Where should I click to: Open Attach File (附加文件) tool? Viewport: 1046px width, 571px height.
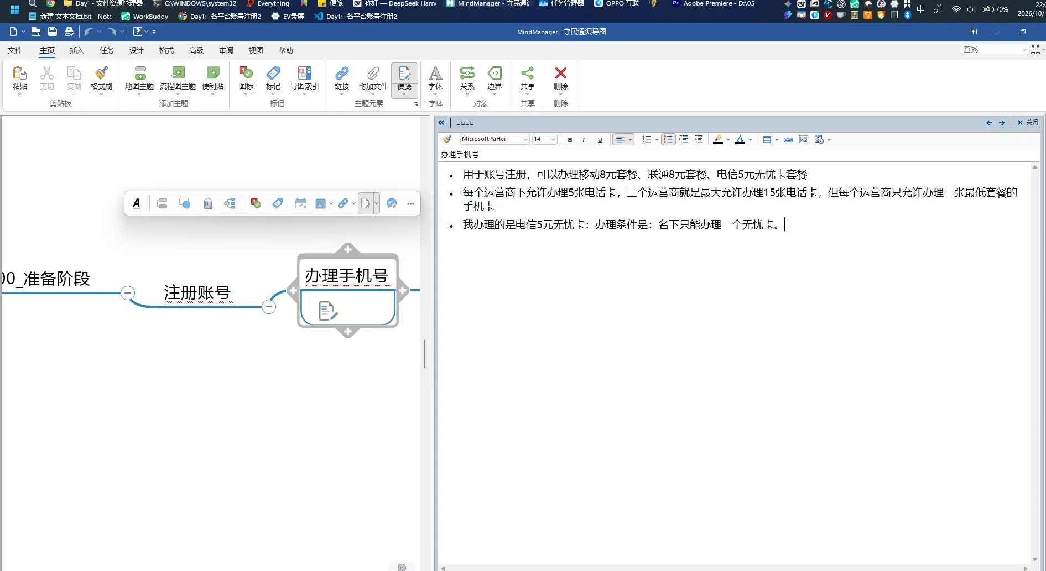(373, 78)
